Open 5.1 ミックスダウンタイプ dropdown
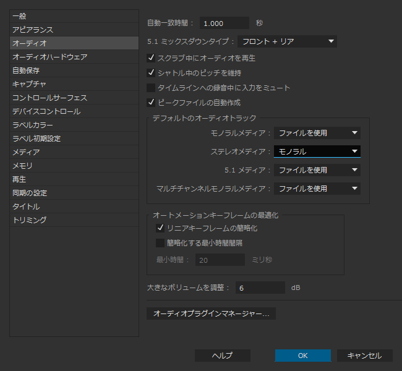The width and height of the screenshot is (402, 371). (287, 42)
